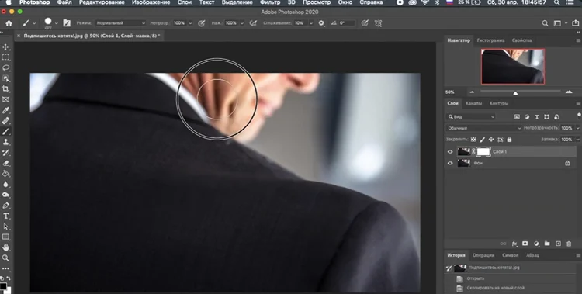Select the Rectangular Marquee tool
Screen dimensions: 582x294
pyautogui.click(x=6, y=57)
